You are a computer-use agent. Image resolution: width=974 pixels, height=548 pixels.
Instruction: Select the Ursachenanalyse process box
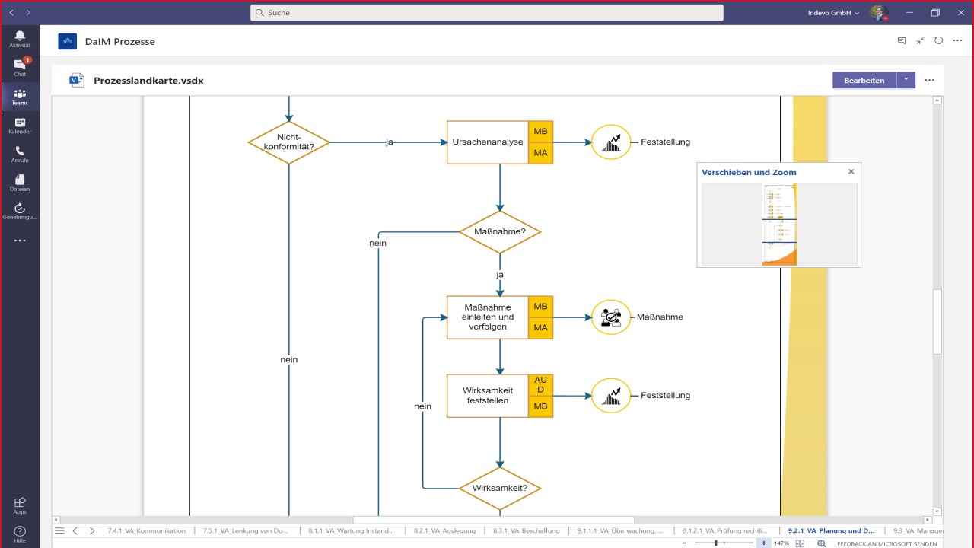click(x=488, y=142)
